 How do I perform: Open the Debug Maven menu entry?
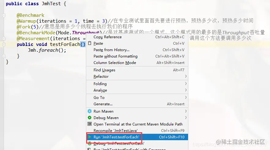coord(137,118)
